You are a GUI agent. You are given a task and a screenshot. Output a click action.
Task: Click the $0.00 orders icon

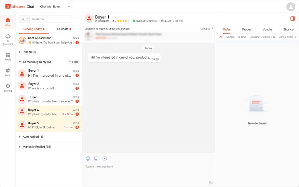162,21
